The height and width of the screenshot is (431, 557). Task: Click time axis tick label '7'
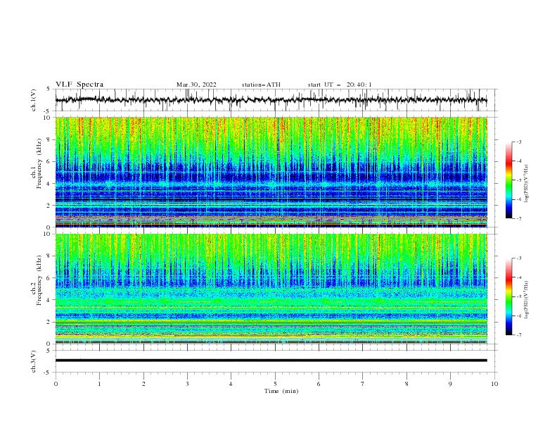point(363,384)
